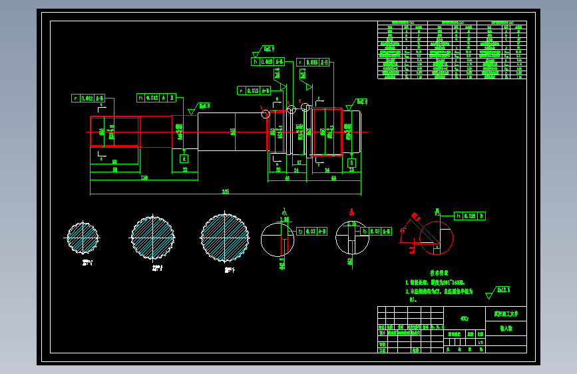This screenshot has width=577, height=374.
Task: Select material 40Cr in title block
Action: (465, 319)
